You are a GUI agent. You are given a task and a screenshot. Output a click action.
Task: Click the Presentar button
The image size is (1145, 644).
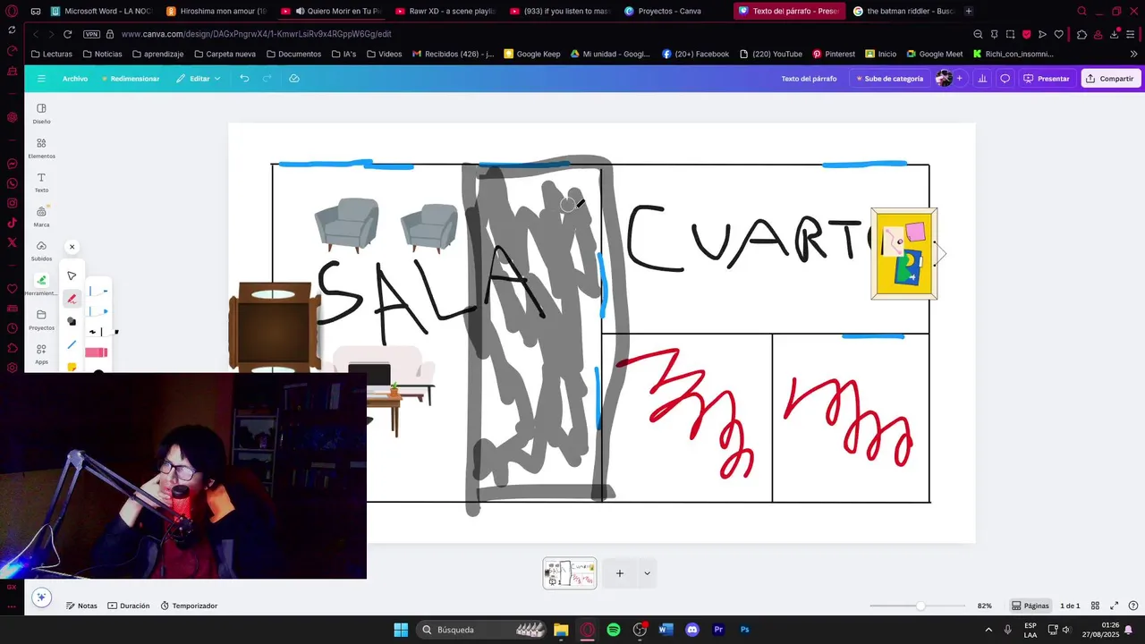pyautogui.click(x=1047, y=79)
